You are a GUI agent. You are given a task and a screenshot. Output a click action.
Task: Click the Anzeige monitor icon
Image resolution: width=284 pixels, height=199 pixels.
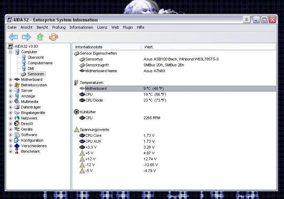[17, 96]
